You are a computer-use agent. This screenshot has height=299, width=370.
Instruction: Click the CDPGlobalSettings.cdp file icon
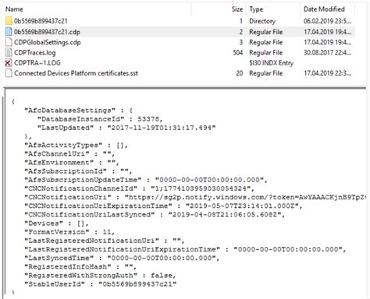[x=9, y=42]
